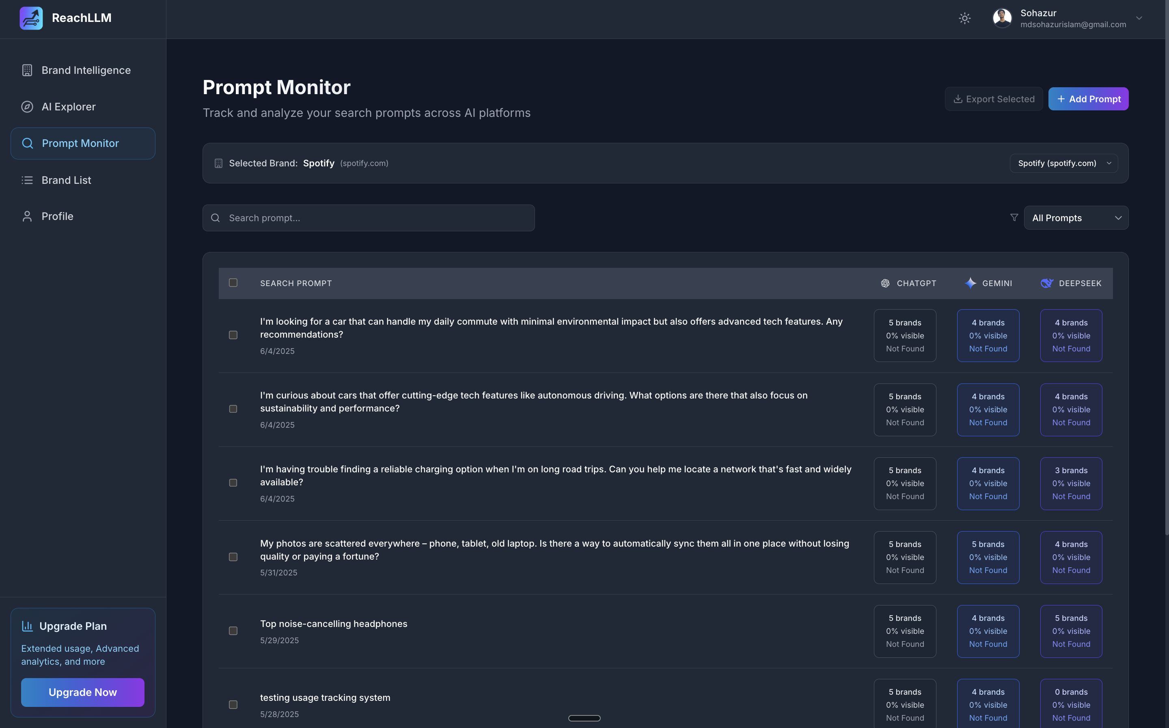The image size is (1169, 728).
Task: Click the Gemini sparkle logo in header
Action: (970, 283)
